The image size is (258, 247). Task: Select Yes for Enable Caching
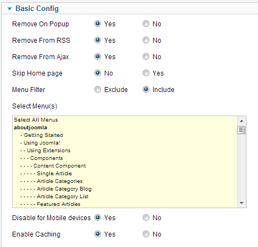click(98, 234)
